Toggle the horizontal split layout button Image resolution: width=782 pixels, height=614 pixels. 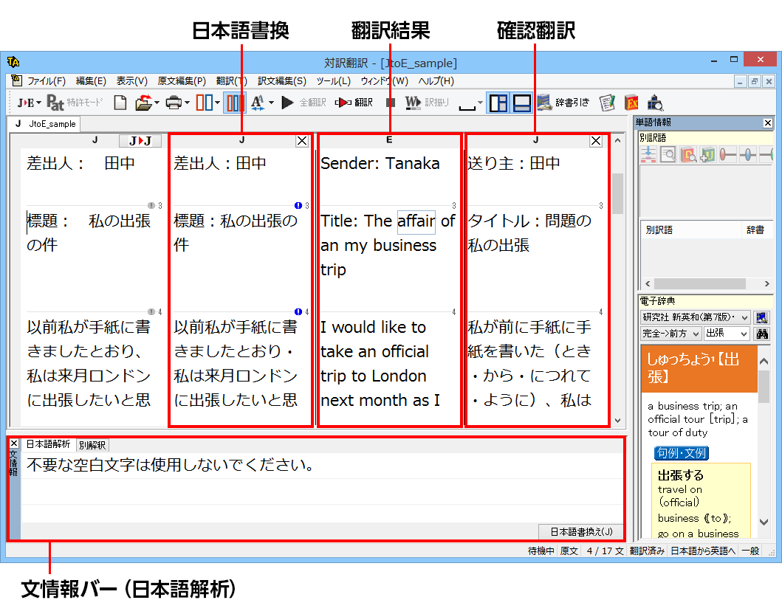pos(522,103)
